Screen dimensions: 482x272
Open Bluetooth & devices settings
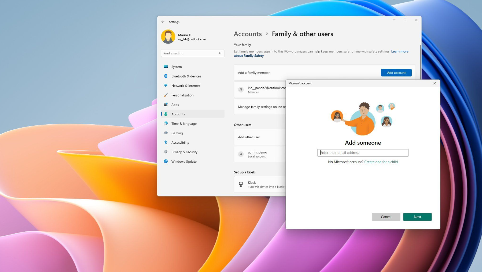pos(186,76)
